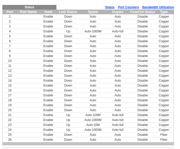Click the FlowCtrl Status column header
Screen dimensions: 180x149
(x=143, y=12)
